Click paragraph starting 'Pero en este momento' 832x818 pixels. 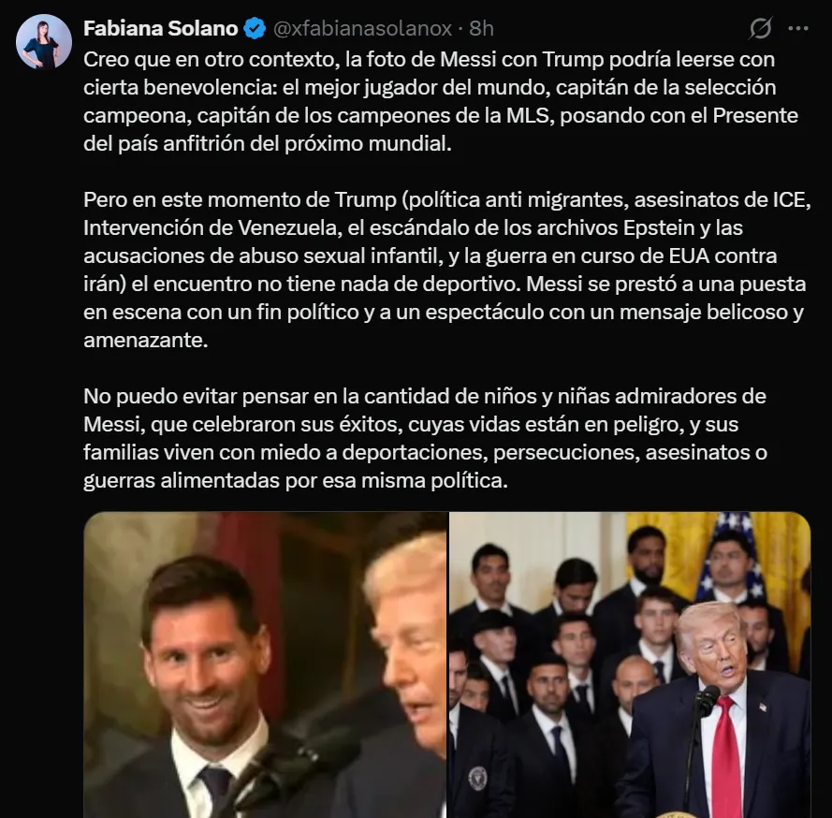pos(446,270)
